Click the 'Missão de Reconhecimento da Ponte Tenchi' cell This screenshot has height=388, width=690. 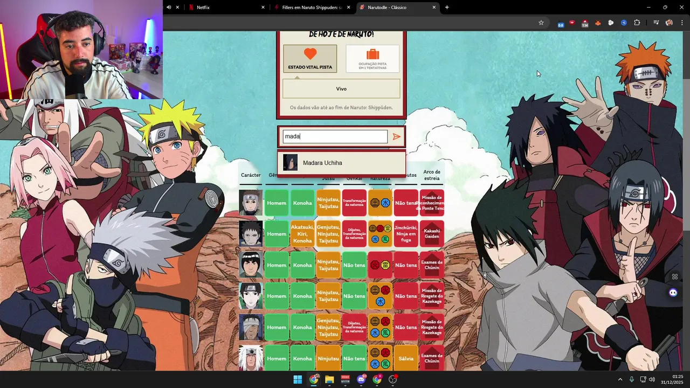432,203
